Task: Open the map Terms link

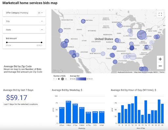Action: pyautogui.click(x=162, y=72)
